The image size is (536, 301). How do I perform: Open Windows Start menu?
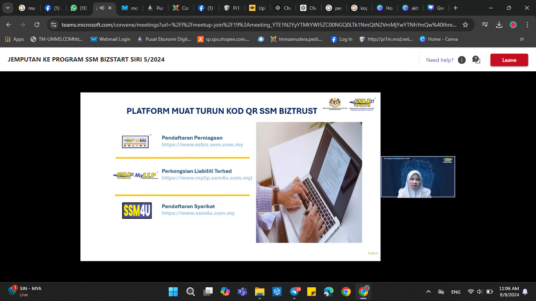[x=173, y=292]
